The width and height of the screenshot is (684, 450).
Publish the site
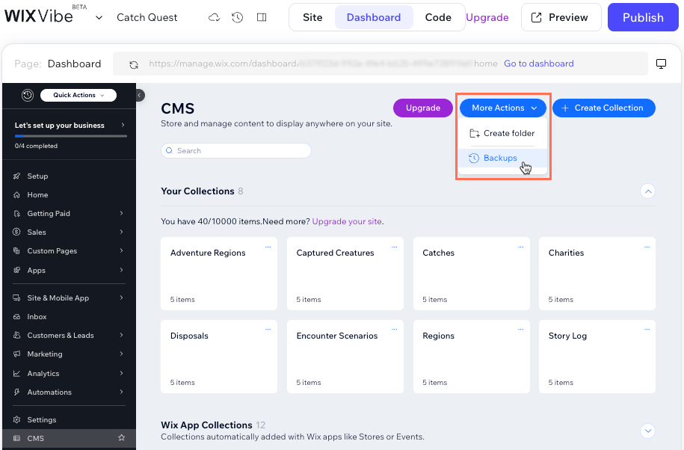[x=643, y=17]
